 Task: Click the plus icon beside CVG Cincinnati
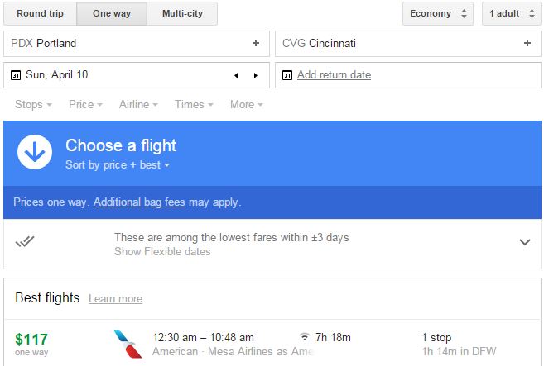527,43
